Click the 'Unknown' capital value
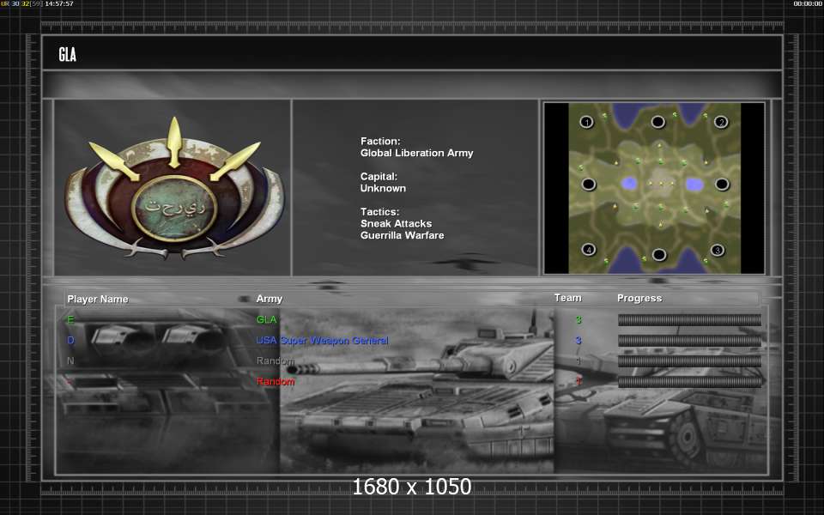 (x=383, y=188)
